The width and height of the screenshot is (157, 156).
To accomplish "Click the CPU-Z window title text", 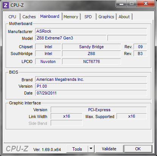I will point(17,5).
